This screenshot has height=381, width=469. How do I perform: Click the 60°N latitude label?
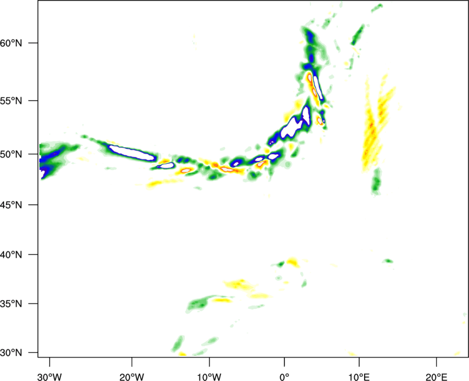[11, 43]
